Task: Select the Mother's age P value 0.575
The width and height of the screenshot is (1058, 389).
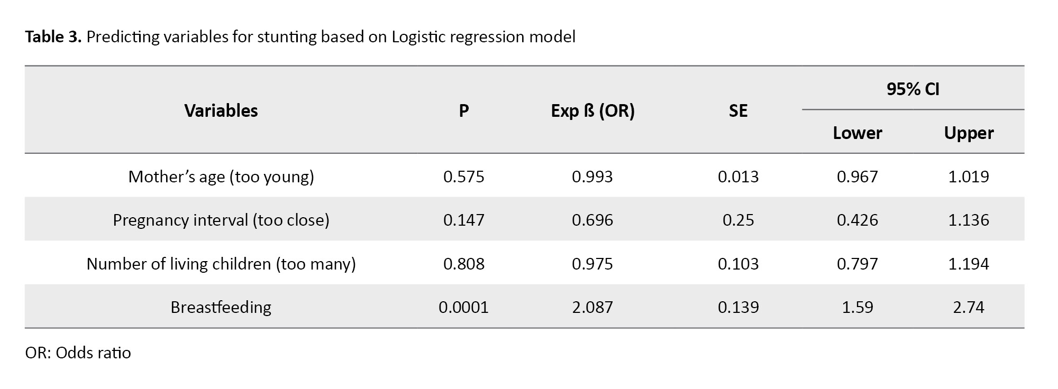Action: click(464, 177)
